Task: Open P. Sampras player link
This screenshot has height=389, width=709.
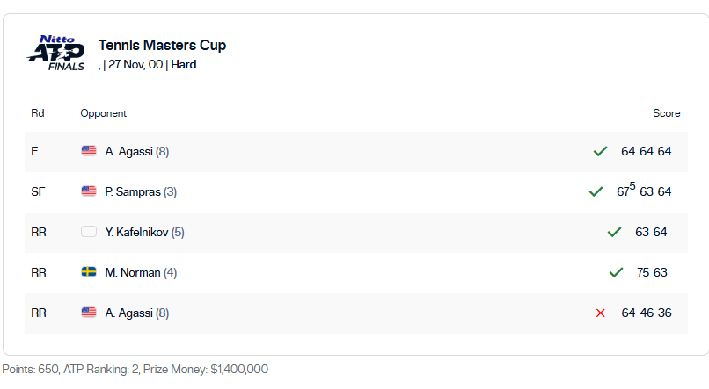Action: coord(133,191)
